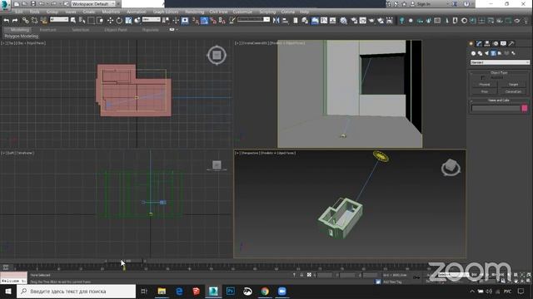Open the Material Editor icon
This screenshot has width=533, height=299.
click(344, 20)
